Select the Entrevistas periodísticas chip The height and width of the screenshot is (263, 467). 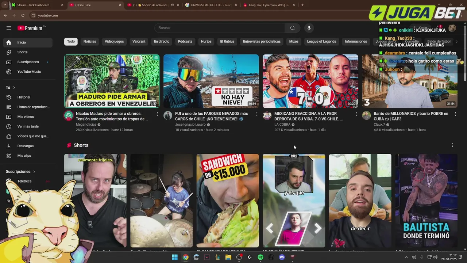262,41
